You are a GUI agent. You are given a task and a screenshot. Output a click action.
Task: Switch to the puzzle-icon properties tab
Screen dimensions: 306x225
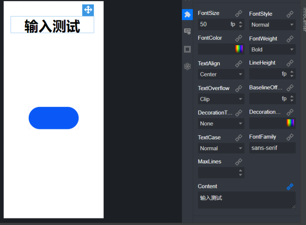187,14
